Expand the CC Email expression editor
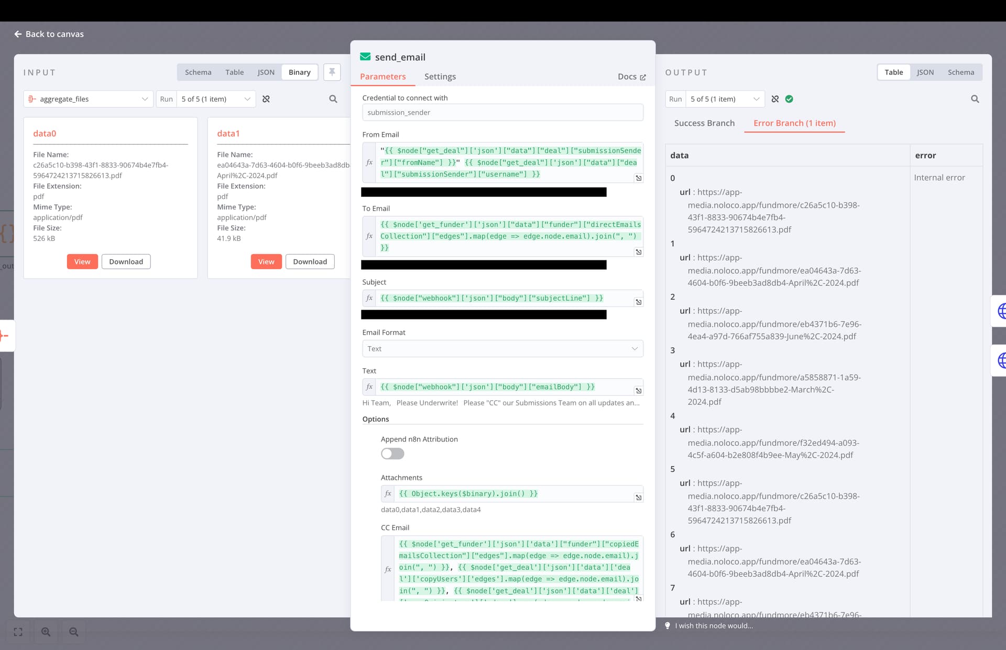1006x650 pixels. (639, 598)
